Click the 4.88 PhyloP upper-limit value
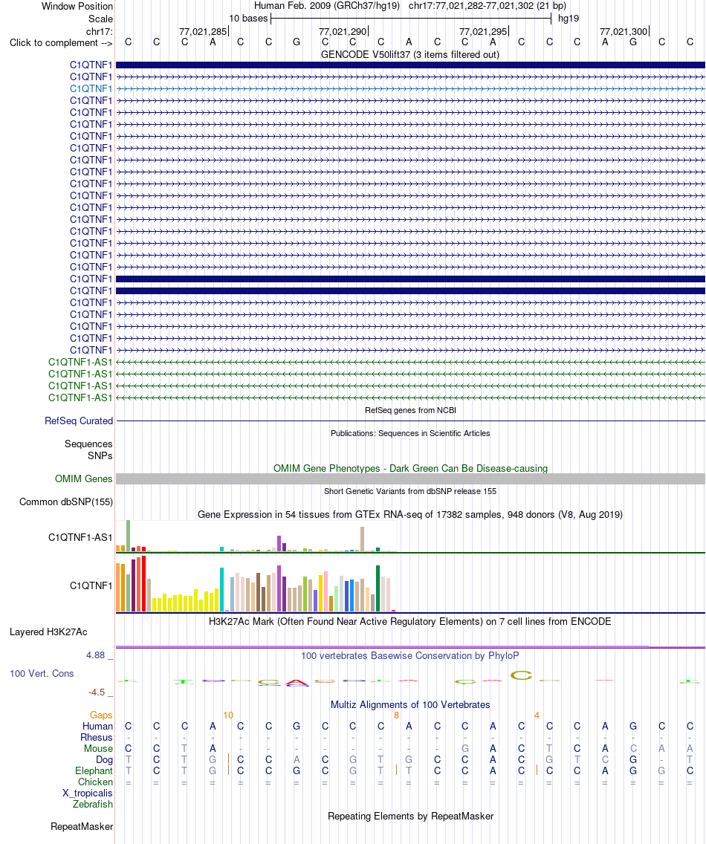This screenshot has width=706, height=844. (x=95, y=655)
